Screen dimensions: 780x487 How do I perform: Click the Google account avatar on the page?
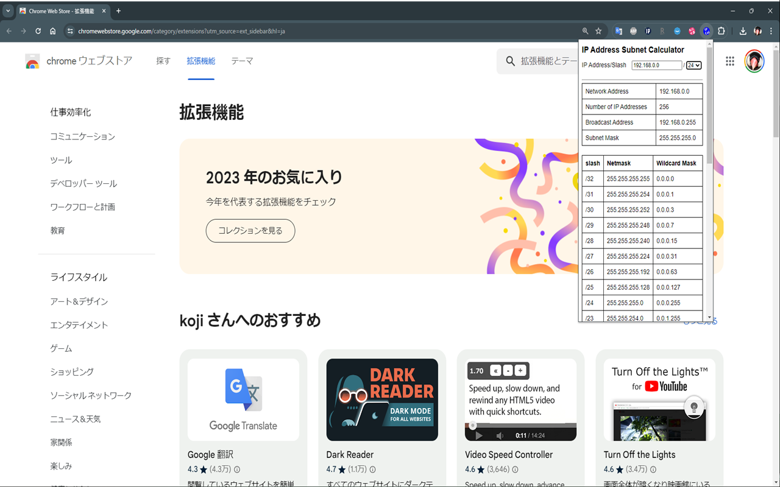(x=754, y=61)
